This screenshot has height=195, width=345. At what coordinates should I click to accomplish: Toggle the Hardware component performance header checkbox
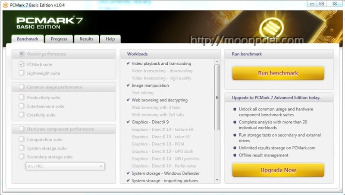(x=22, y=129)
